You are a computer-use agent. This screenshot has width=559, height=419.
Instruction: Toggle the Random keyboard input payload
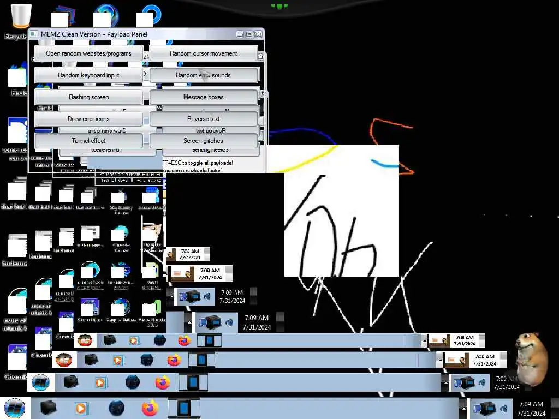(88, 75)
